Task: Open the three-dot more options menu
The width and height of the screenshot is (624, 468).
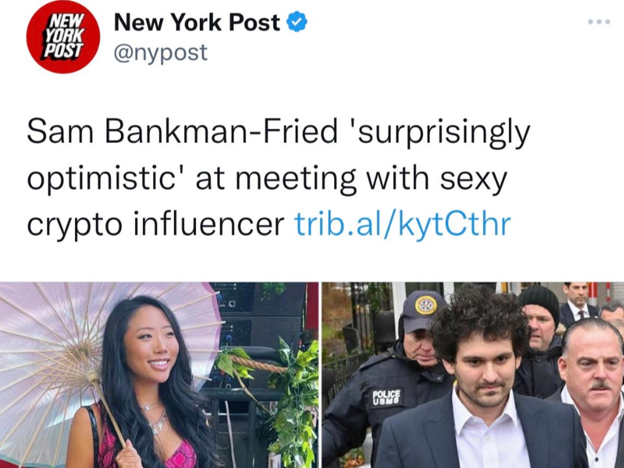Action: click(599, 22)
